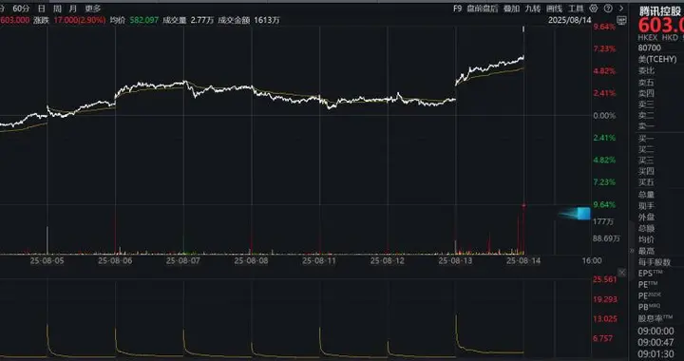Image resolution: width=684 pixels, height=361 pixels.
Task: Select the 买一 bid level row
Action: click(x=646, y=139)
